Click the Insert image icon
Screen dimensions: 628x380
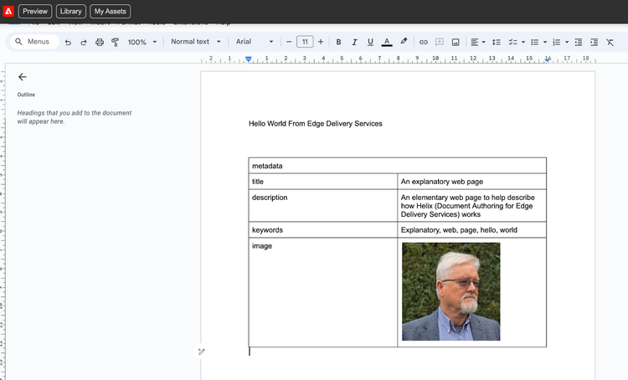point(455,42)
